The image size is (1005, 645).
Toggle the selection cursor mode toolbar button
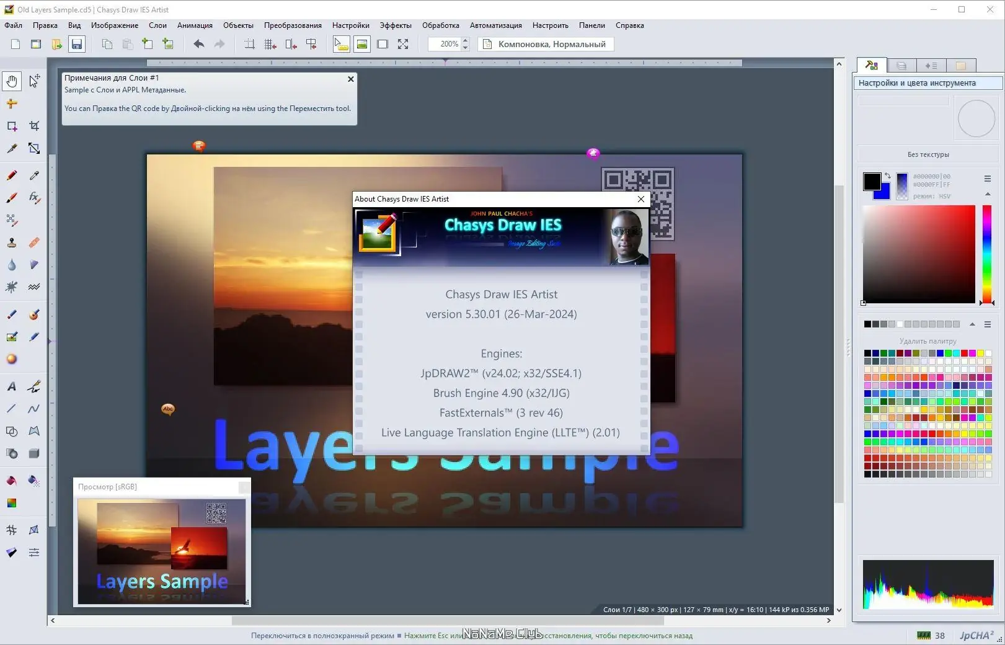[342, 44]
